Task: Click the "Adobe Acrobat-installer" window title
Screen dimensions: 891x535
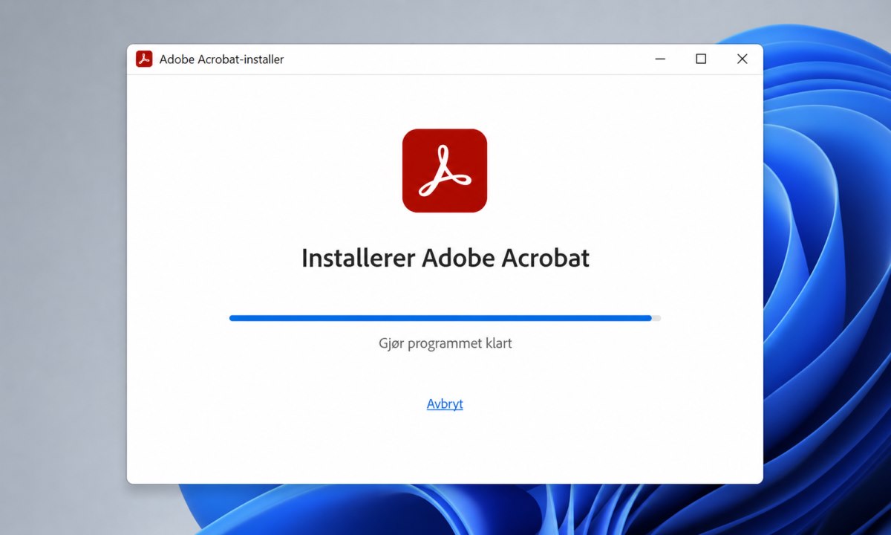Action: coord(221,59)
